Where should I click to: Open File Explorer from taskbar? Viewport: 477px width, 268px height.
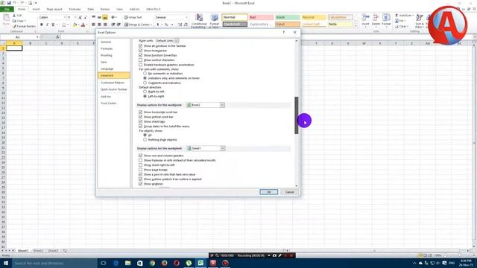(x=127, y=263)
